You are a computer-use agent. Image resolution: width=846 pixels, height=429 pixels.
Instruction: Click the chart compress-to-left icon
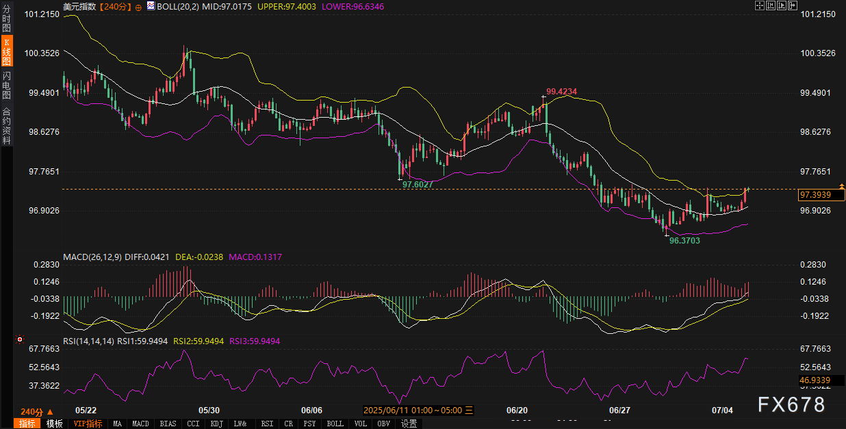pyautogui.click(x=770, y=5)
